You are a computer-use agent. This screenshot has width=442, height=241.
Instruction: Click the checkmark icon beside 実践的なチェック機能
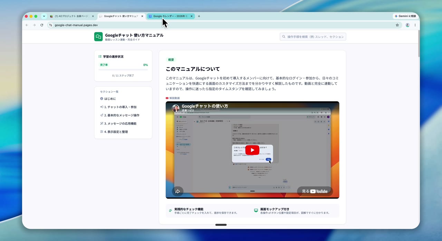170,210
